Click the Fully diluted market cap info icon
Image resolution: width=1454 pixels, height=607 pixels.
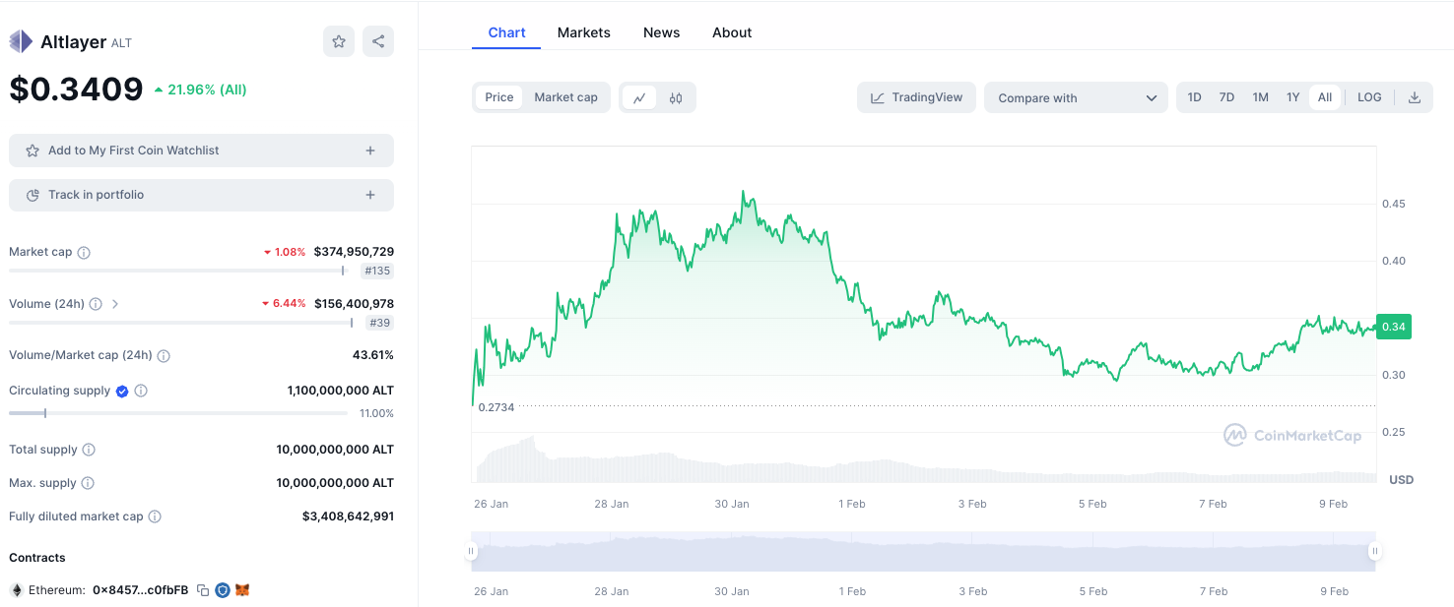click(155, 516)
